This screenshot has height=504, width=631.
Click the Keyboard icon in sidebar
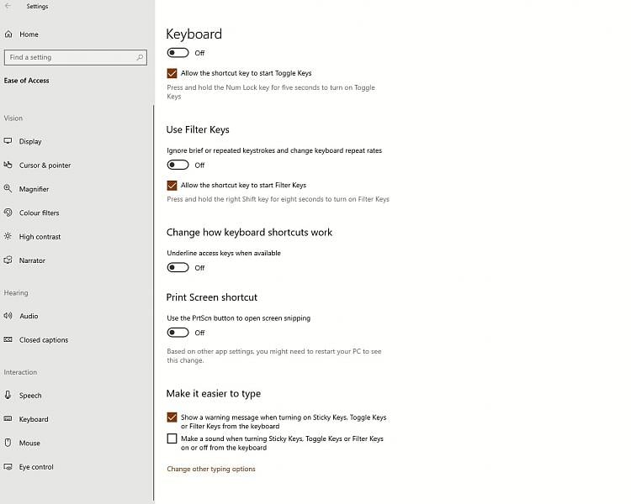(8, 419)
